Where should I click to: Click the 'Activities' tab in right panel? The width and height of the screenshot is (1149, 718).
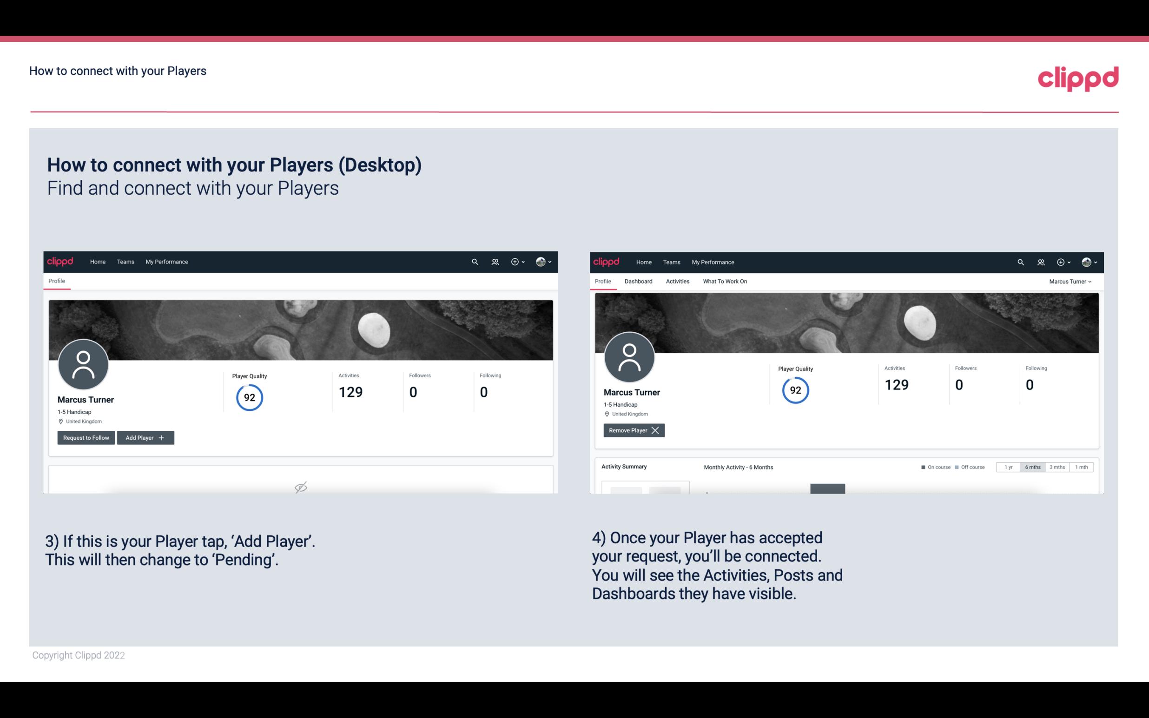(x=678, y=281)
